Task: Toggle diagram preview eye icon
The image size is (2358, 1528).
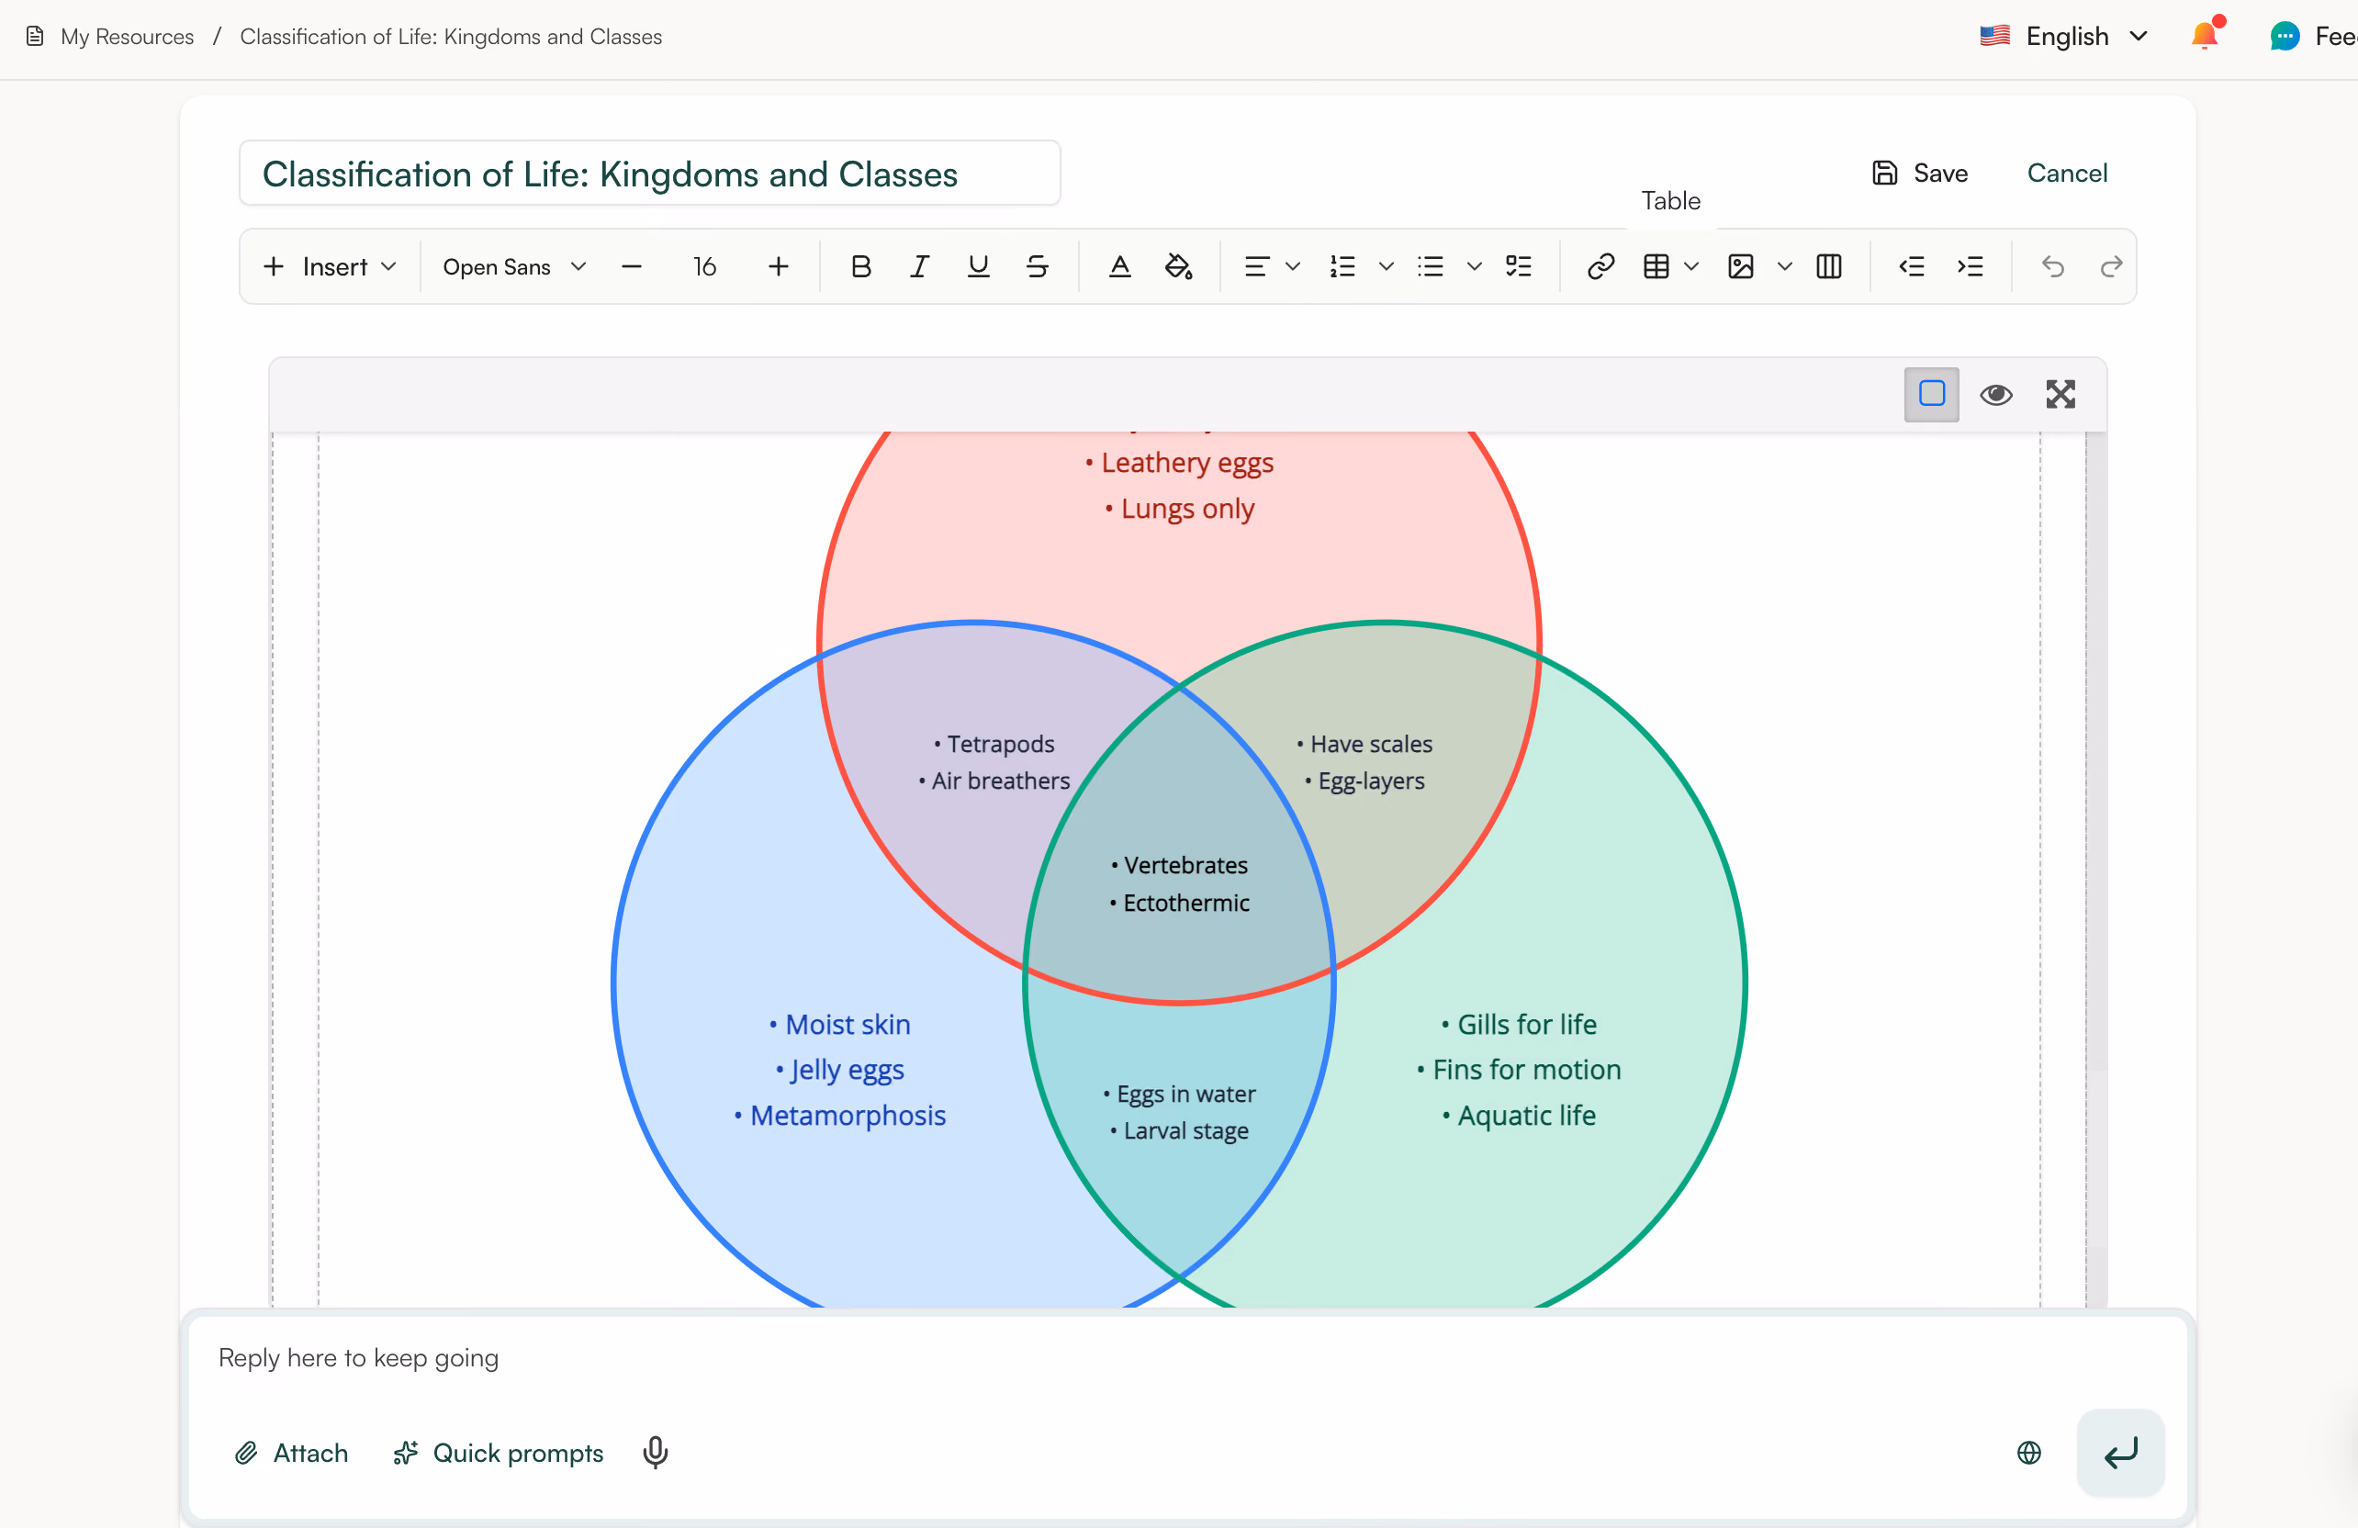Action: tap(1995, 394)
